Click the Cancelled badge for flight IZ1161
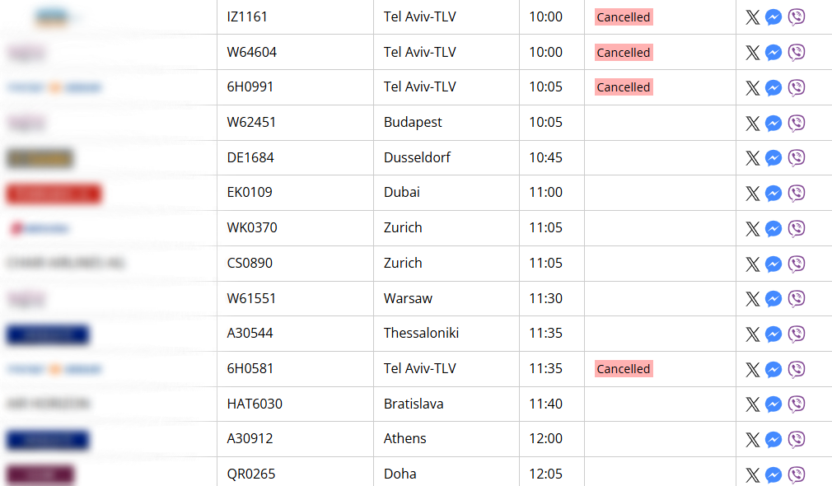This screenshot has height=486, width=832. (x=624, y=17)
